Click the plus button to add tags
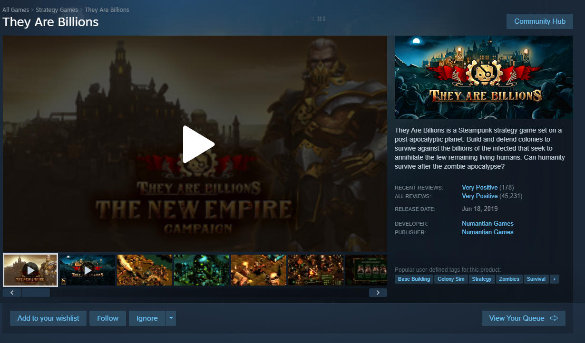The height and width of the screenshot is (343, 585). point(554,279)
